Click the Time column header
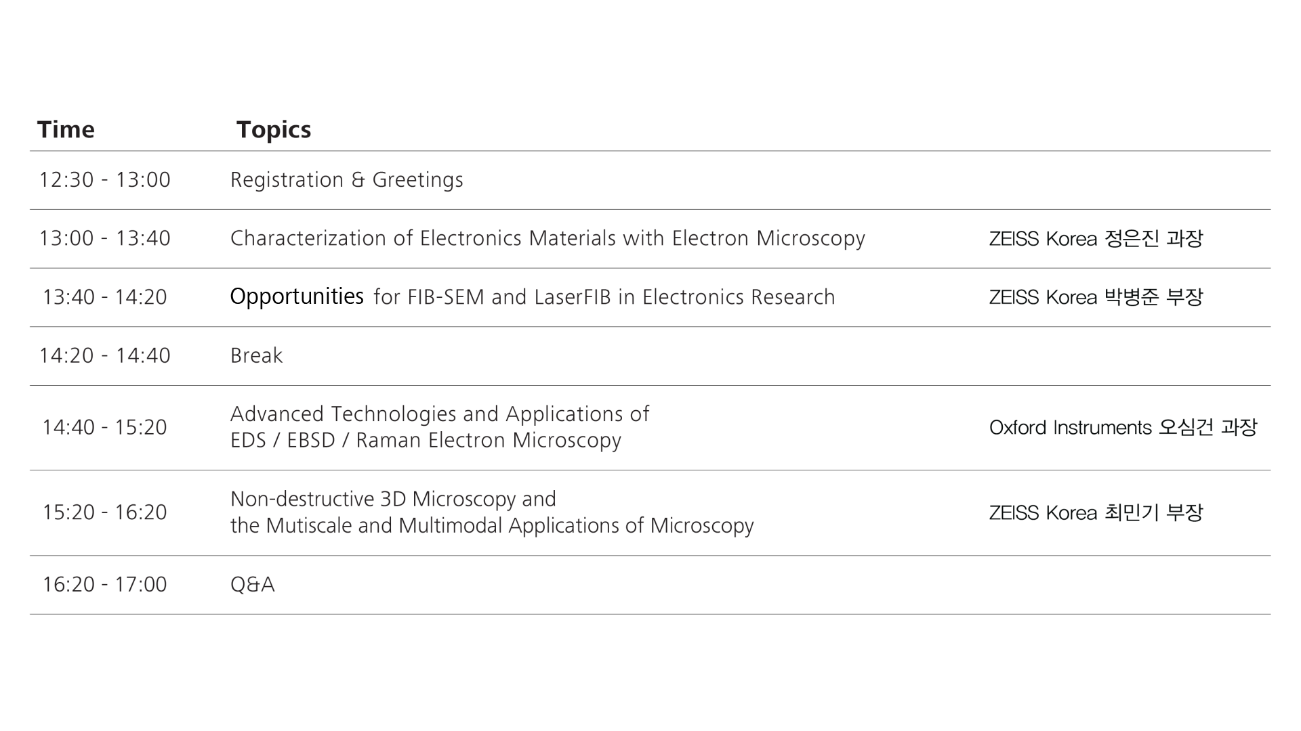 pos(66,129)
